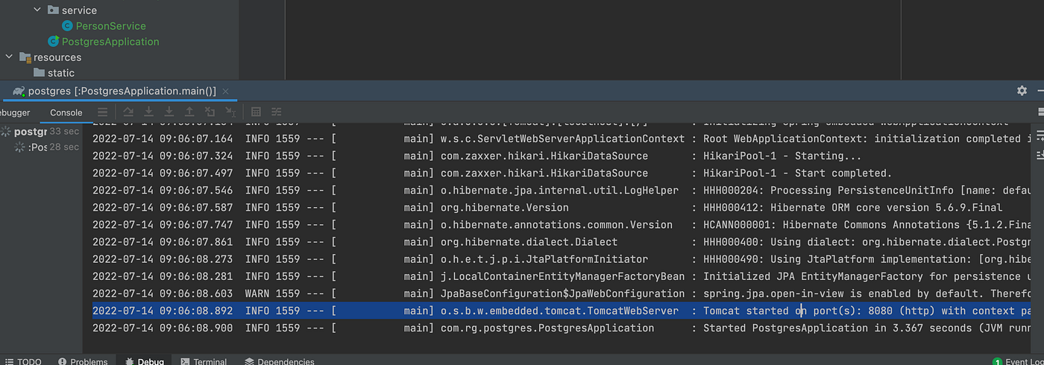Click the Step Out up-arrow icon
The width and height of the screenshot is (1044, 365).
tap(189, 112)
